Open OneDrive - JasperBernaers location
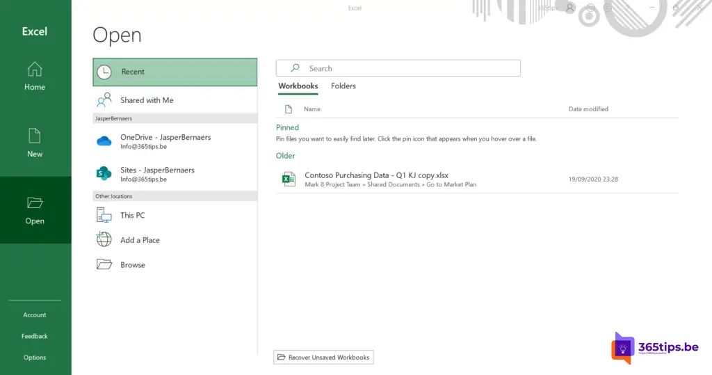 click(175, 141)
